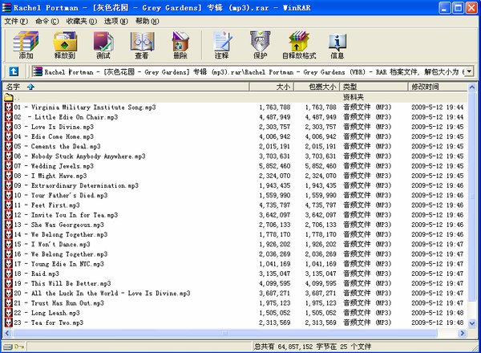Viewport: 481px width, 353px height.
Task: Select '21 - Trust Has Run Out.mp3'
Action: pyautogui.click(x=59, y=303)
